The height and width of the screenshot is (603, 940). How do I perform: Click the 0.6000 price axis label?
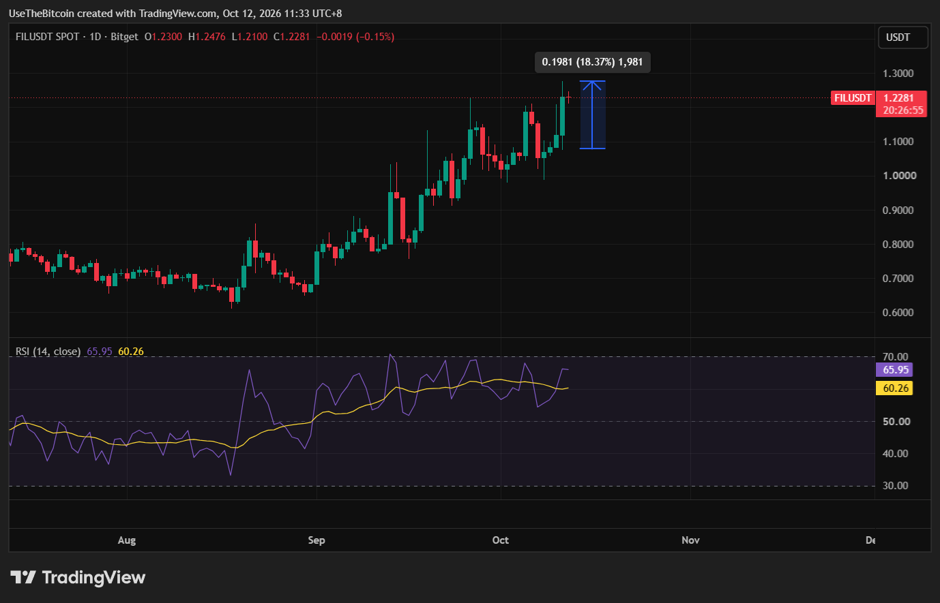pos(898,313)
